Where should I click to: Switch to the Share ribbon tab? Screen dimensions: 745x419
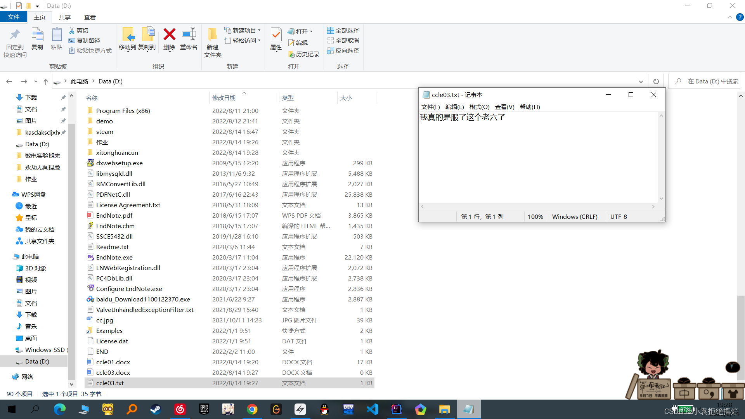(x=64, y=17)
